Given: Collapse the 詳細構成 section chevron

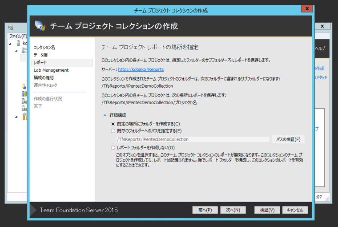Looking at the screenshot, I should [x=105, y=115].
